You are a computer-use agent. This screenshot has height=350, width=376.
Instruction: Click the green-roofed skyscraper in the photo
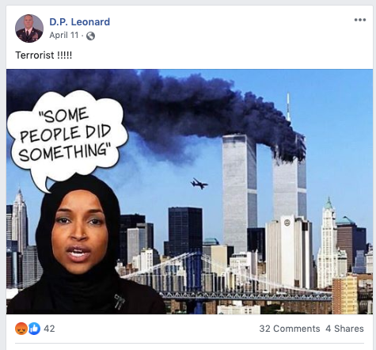coord(328,243)
